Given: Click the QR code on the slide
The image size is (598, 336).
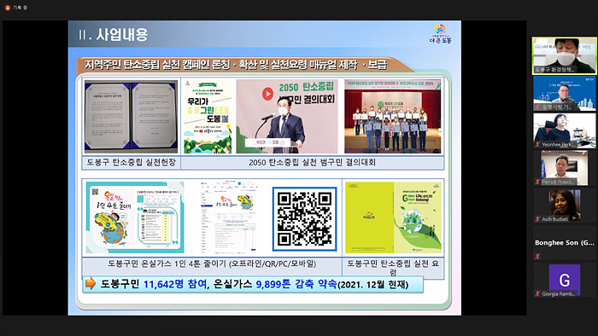Looking at the screenshot, I should point(304,219).
